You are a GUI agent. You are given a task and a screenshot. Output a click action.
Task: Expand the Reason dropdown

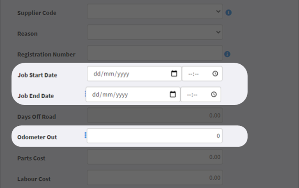point(155,32)
